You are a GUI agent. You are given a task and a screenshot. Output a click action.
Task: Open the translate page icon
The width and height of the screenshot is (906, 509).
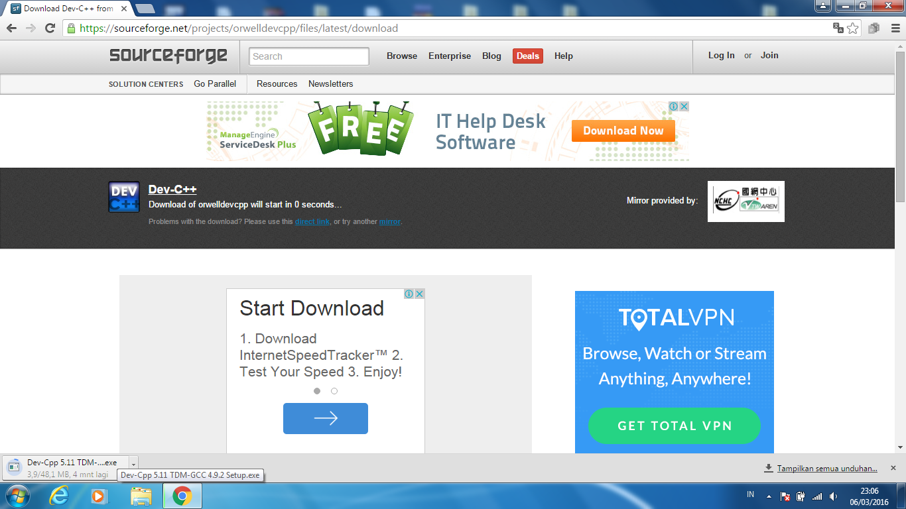838,28
